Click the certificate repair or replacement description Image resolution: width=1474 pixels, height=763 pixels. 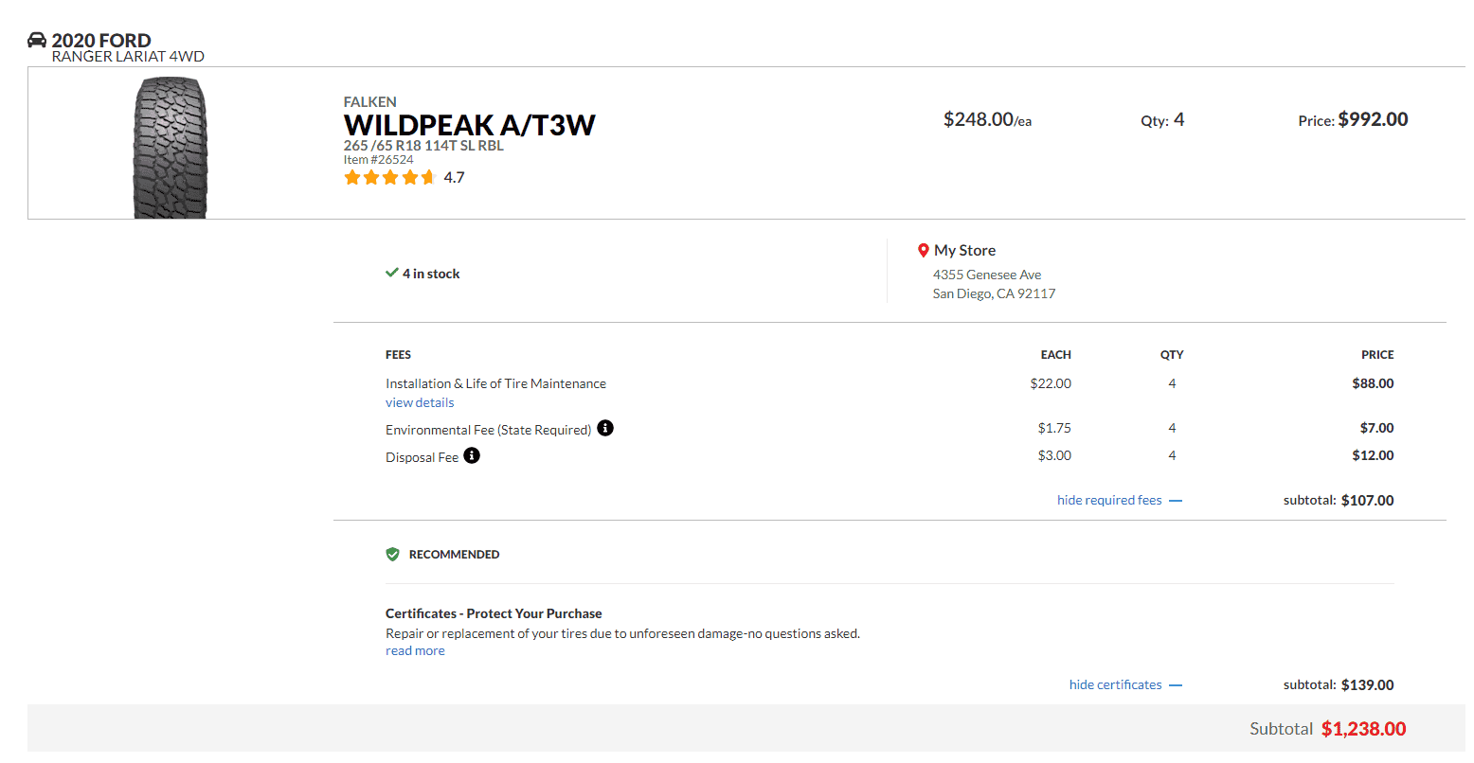click(622, 633)
